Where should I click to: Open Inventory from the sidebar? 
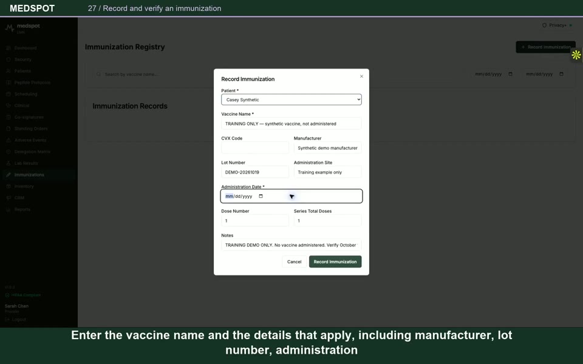39,186
